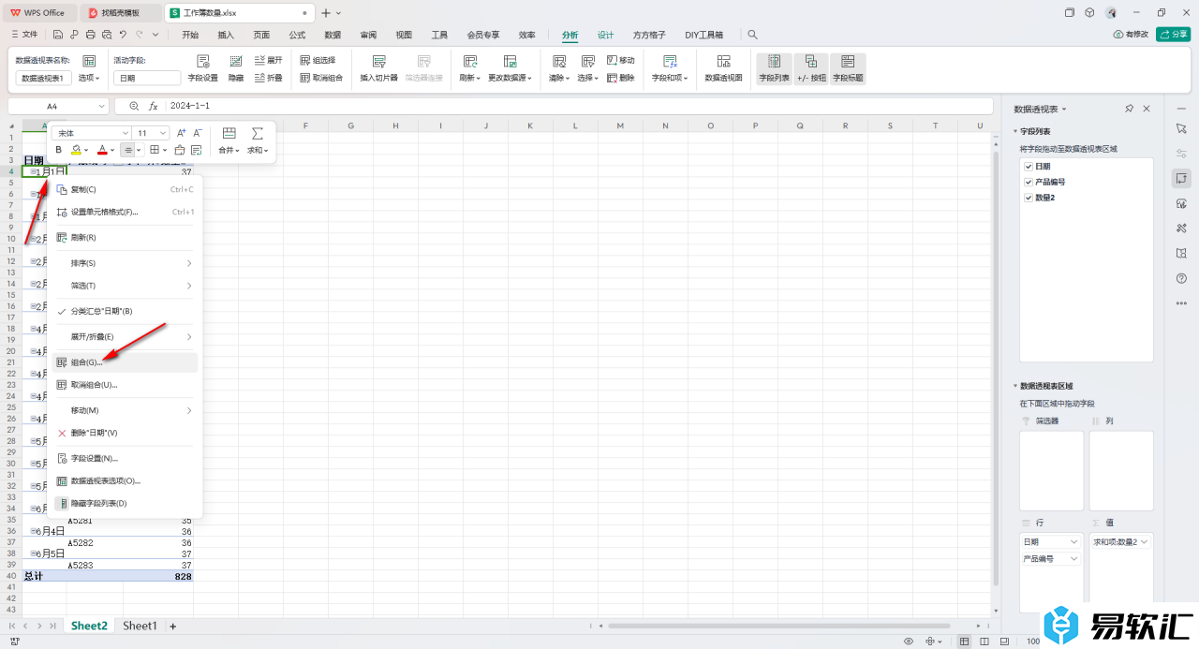Click 字段设置 icon in ribbon
Image resolution: width=1199 pixels, height=649 pixels.
[202, 61]
